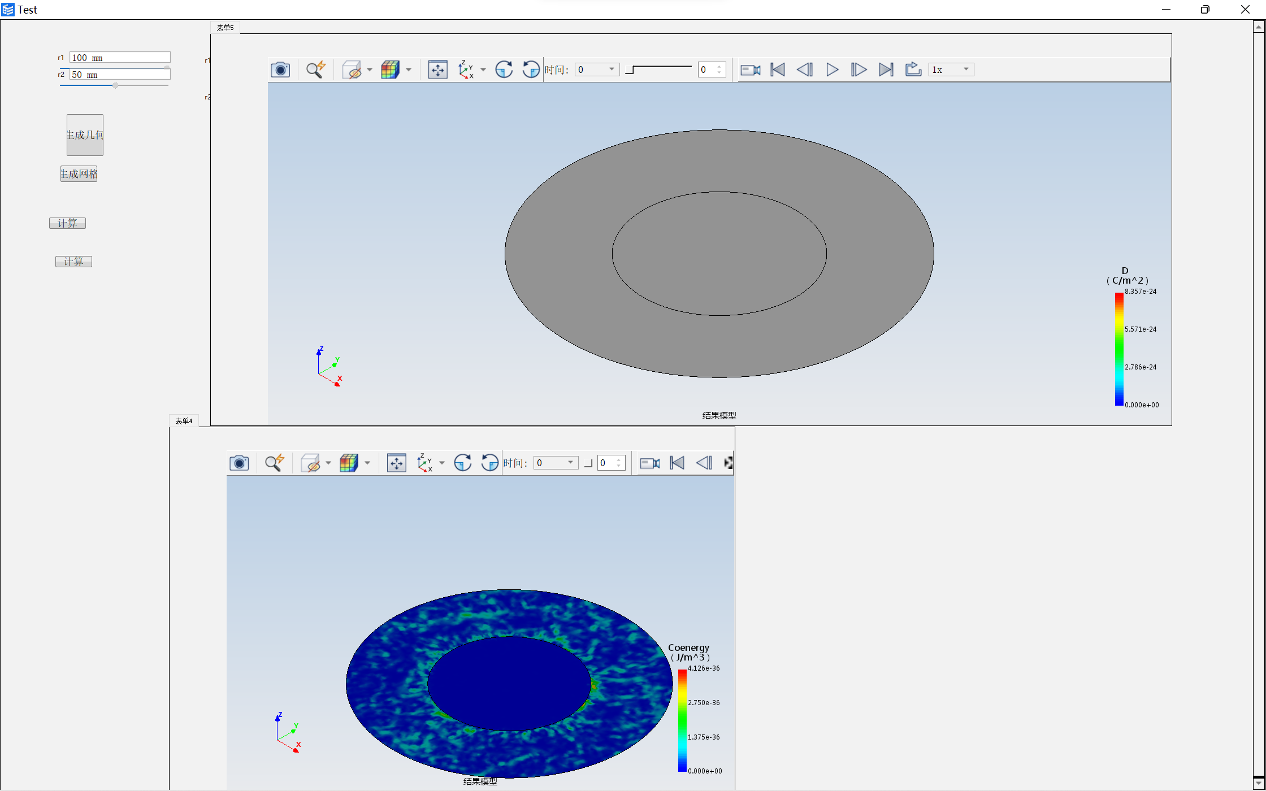Switch to the 表单5 tab

coord(226,27)
